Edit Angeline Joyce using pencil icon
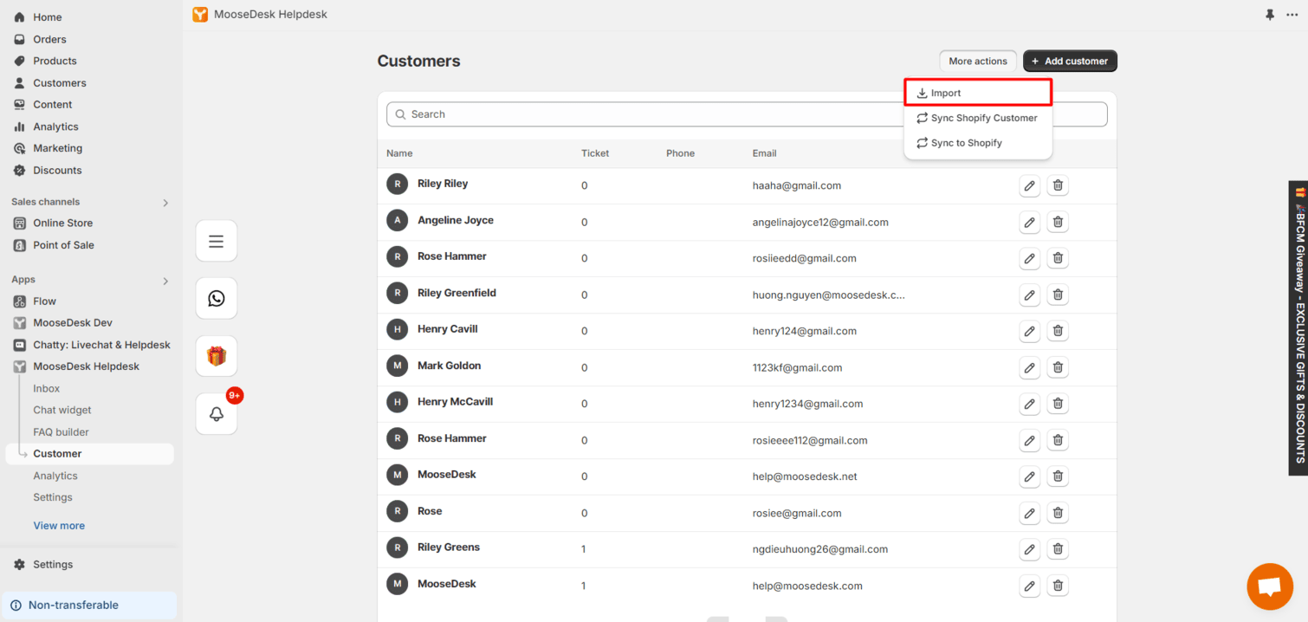Screen dimensions: 1308x622 (x=1029, y=222)
